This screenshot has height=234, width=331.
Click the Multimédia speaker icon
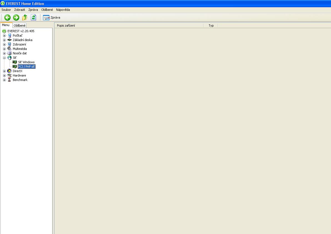(x=9, y=49)
